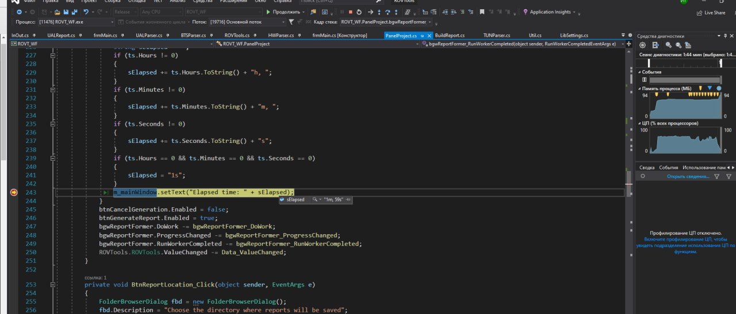The width and height of the screenshot is (736, 314).
Task: Pin the HWParser.cs tab
Action: coord(299,36)
